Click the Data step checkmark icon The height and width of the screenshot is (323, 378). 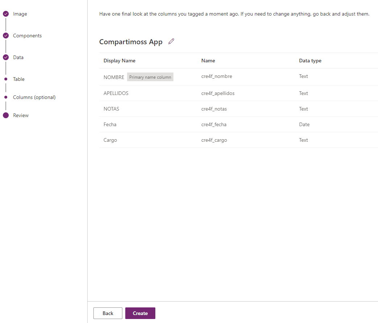click(6, 58)
